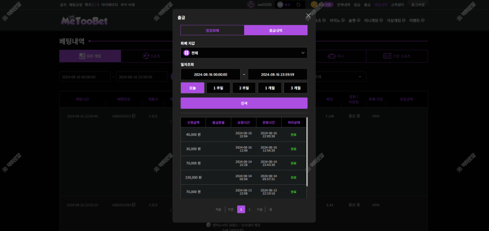489x231 pixels.
Task: Open the 화폐 지갑 전체 dropdown
Action: click(244, 53)
